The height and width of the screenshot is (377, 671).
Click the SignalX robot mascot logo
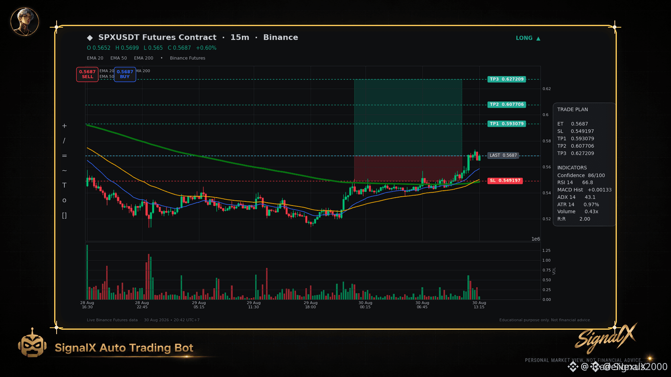pyautogui.click(x=32, y=343)
